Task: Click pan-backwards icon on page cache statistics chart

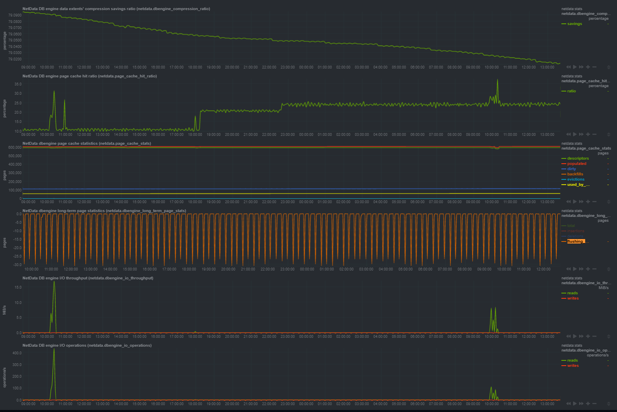Action: click(x=568, y=202)
